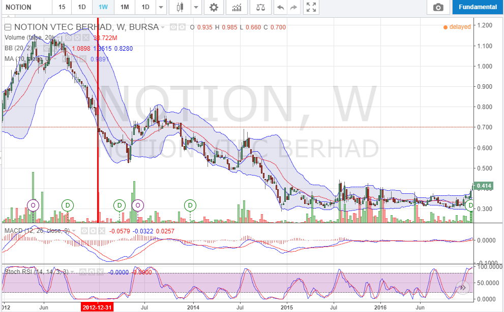Click the MACD (12, 26, close, 9) label
The width and height of the screenshot is (504, 312).
pyautogui.click(x=37, y=231)
